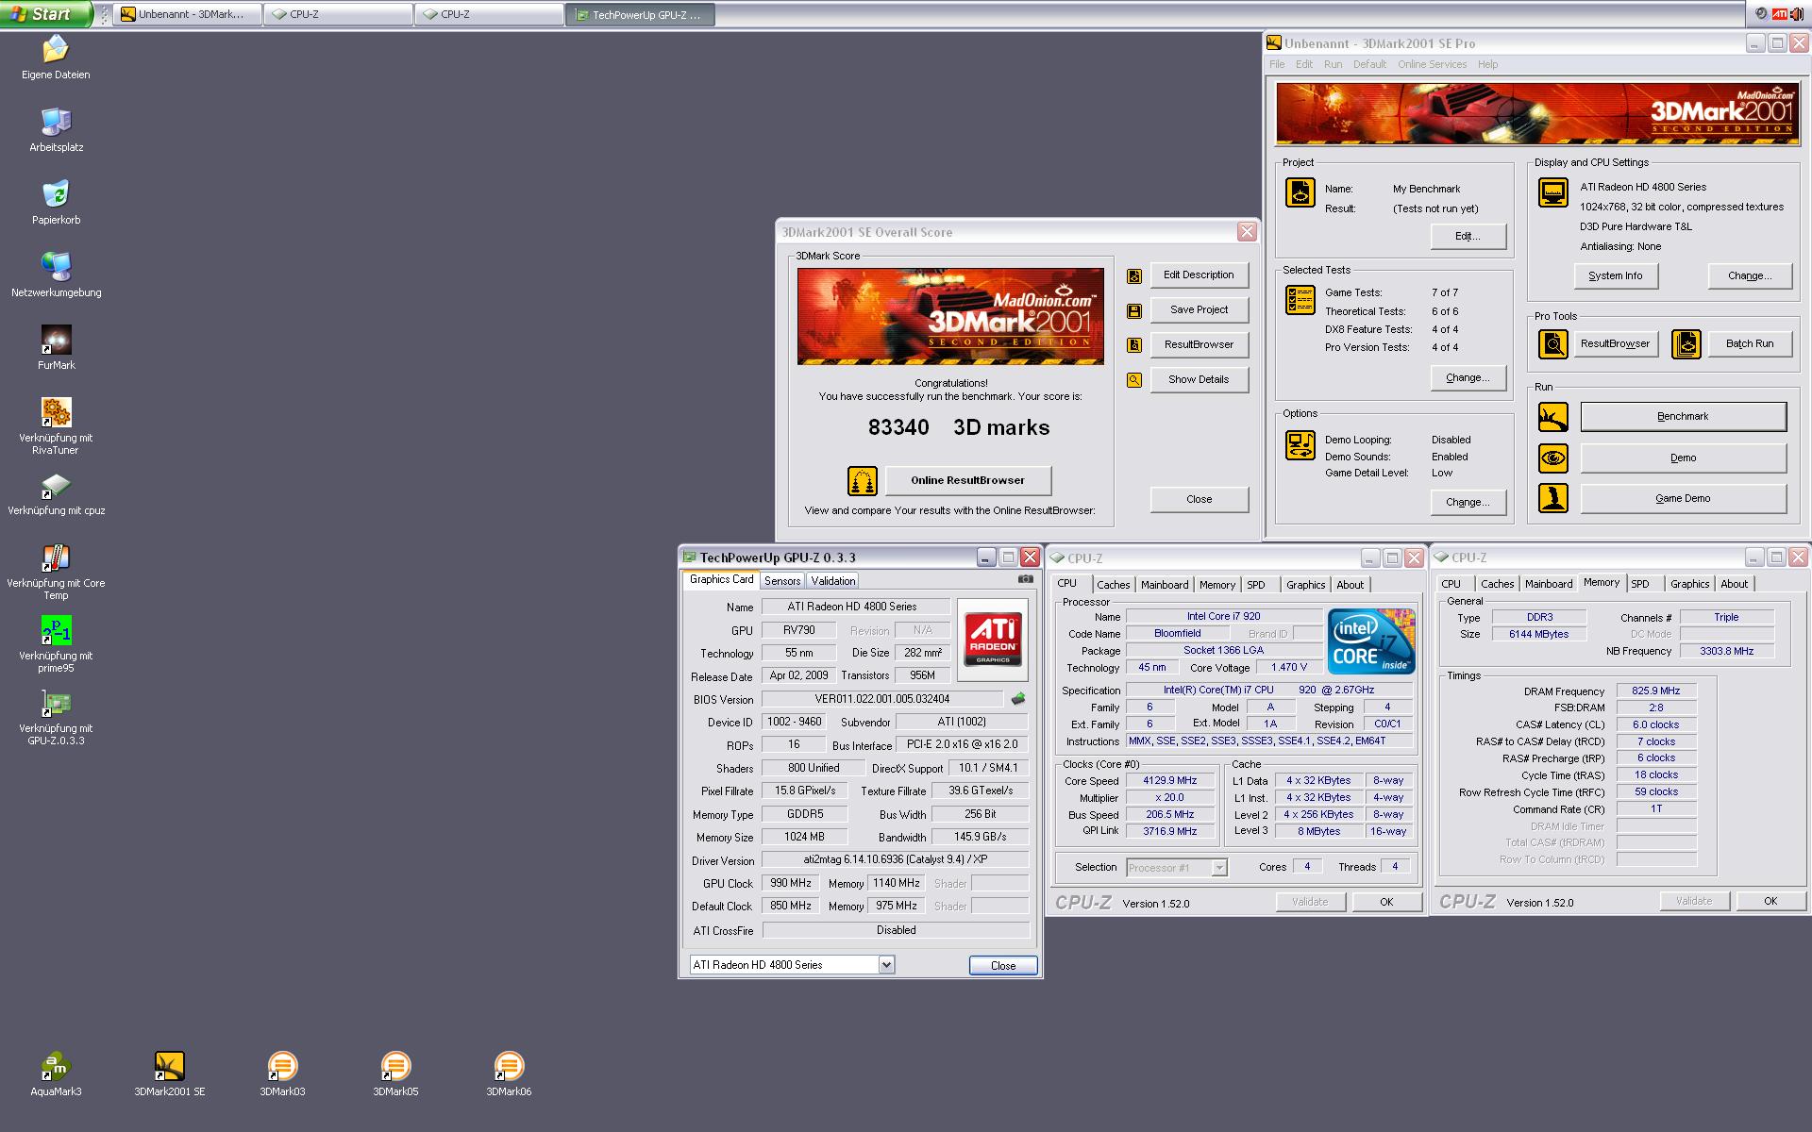This screenshot has height=1132, width=1812.
Task: Click the Online ResultBrowser button
Action: (x=967, y=480)
